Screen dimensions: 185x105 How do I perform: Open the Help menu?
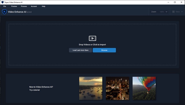pyautogui.click(x=44, y=6)
